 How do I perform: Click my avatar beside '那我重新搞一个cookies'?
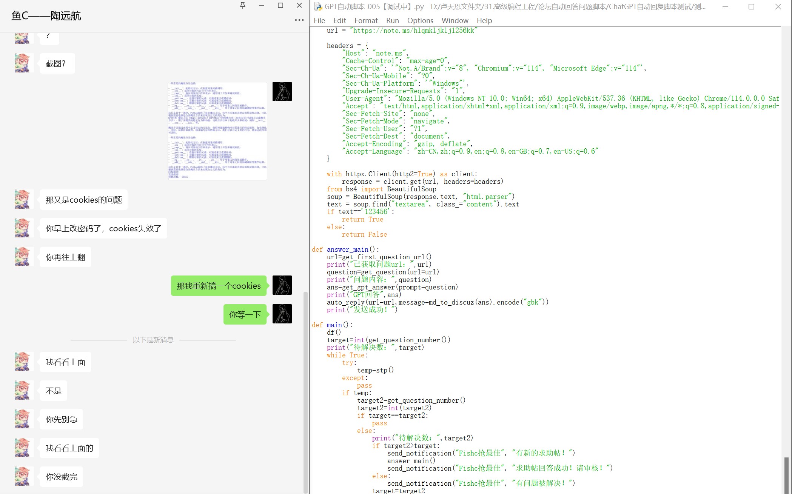pos(282,285)
